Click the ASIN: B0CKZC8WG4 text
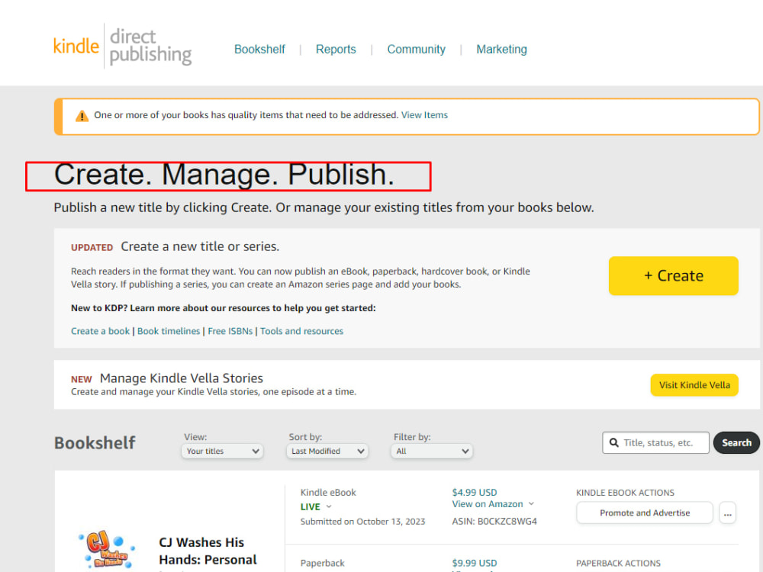Screen dimensions: 763x572 [x=494, y=522]
